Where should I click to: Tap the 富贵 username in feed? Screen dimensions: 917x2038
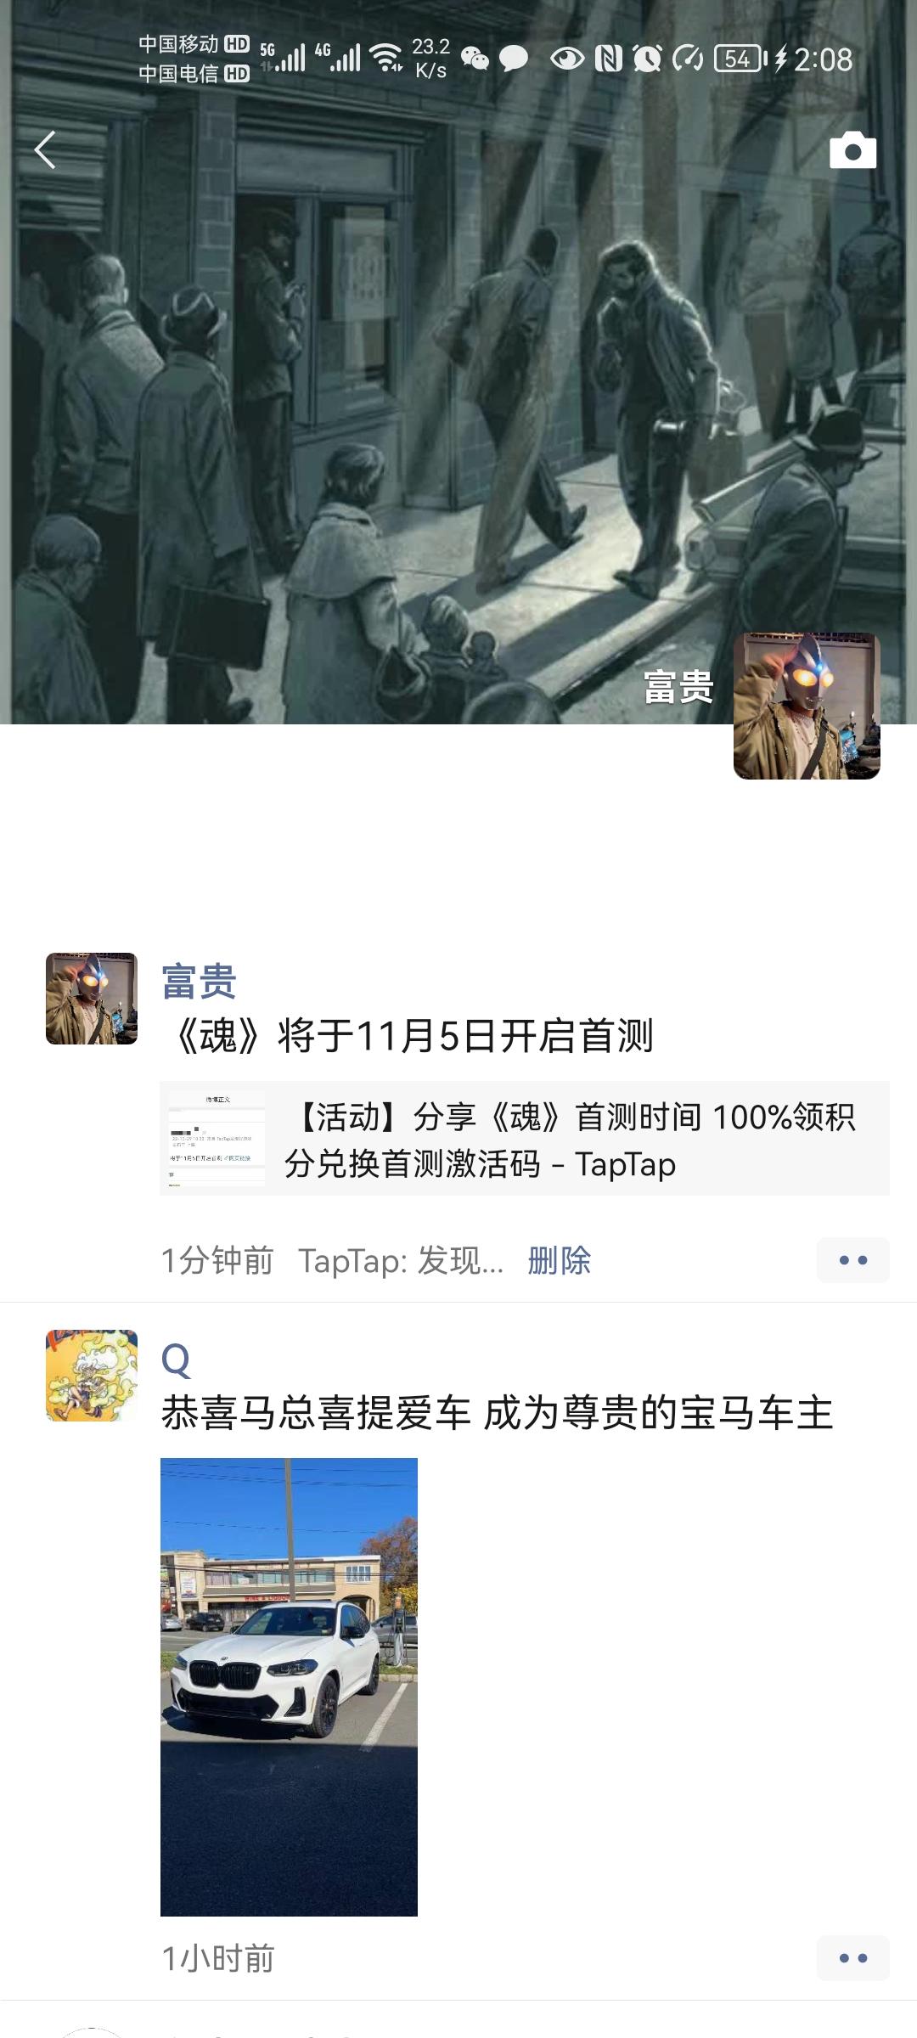point(199,982)
